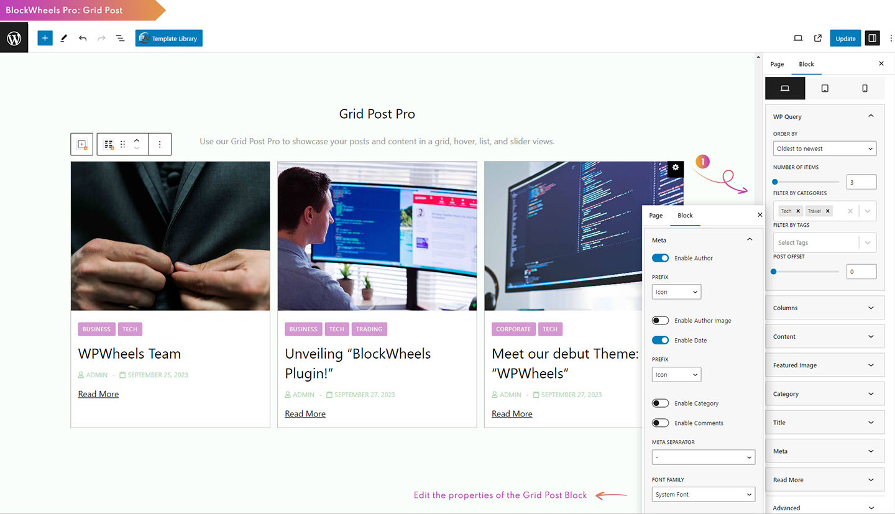Open the Order By dropdown

point(824,149)
